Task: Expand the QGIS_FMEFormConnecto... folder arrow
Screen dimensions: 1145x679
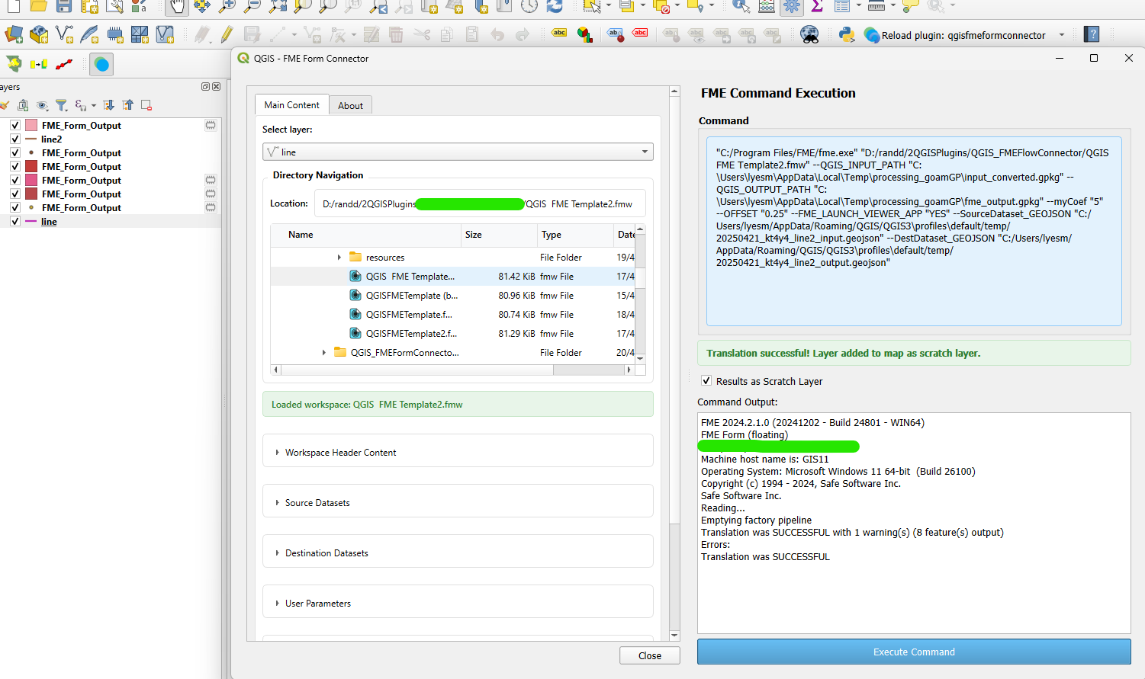Action: [324, 353]
